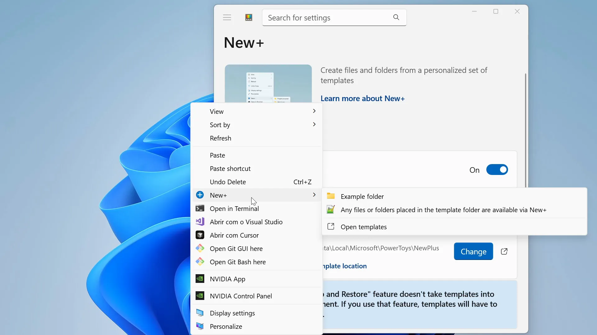Choose Open templates in submenu
Viewport: 597px width, 335px height.
[454, 227]
